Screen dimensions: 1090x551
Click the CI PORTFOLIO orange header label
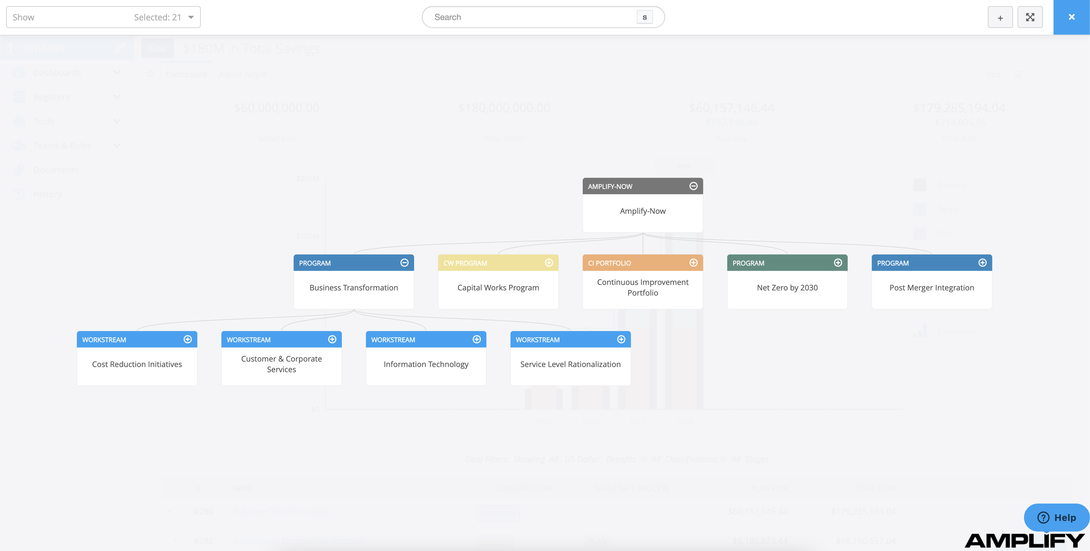click(609, 263)
